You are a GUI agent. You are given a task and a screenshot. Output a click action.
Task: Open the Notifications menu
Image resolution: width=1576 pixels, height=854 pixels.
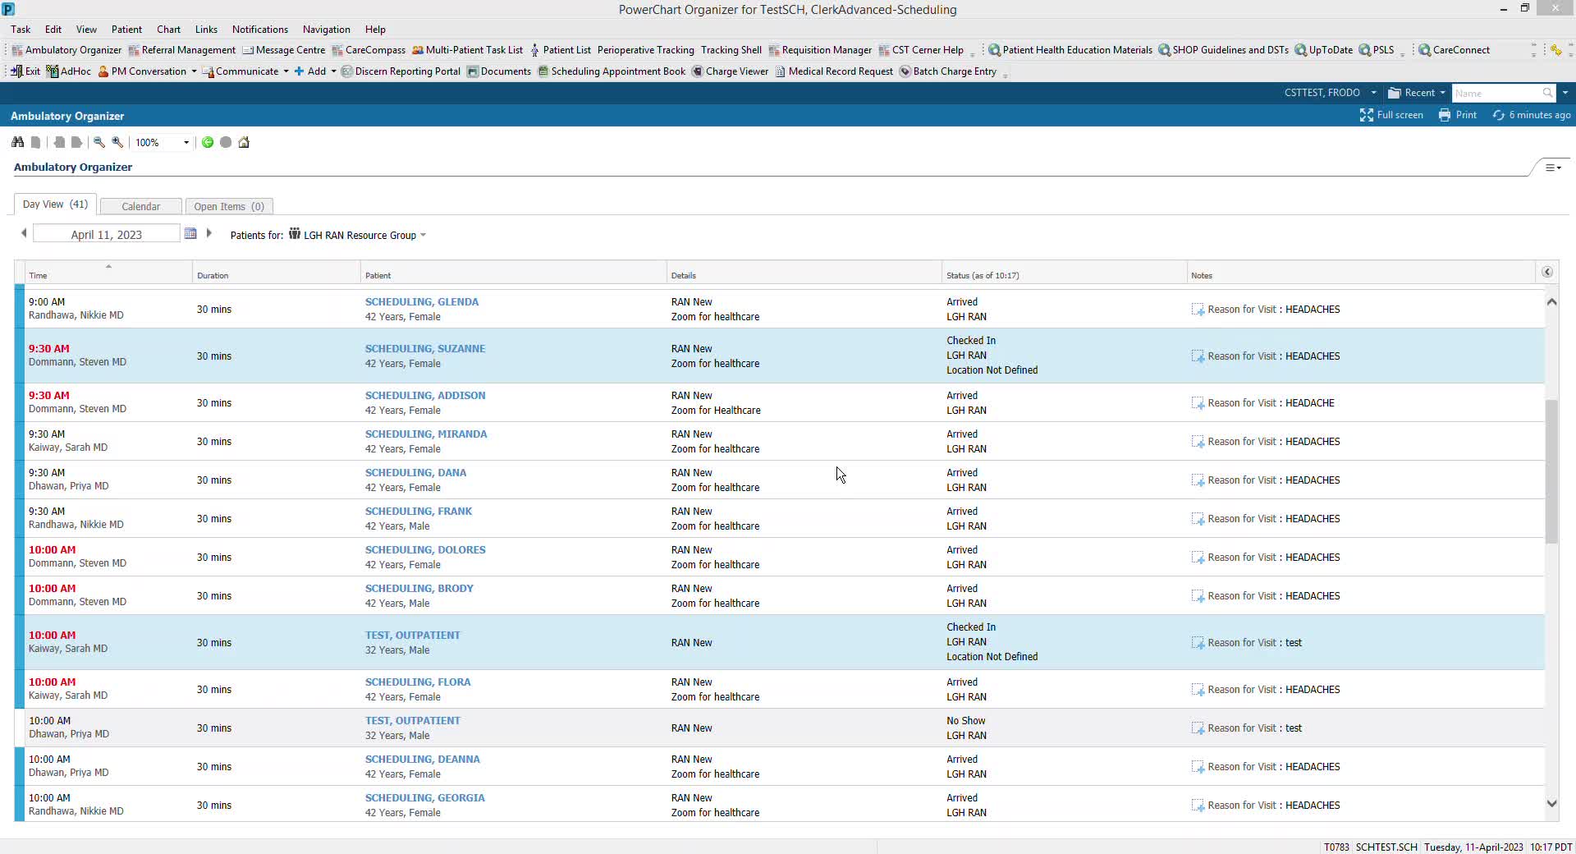pyautogui.click(x=259, y=30)
